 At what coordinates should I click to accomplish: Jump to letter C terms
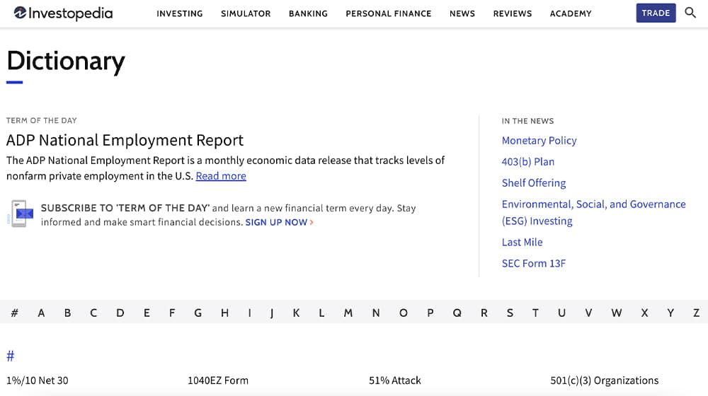tap(93, 313)
